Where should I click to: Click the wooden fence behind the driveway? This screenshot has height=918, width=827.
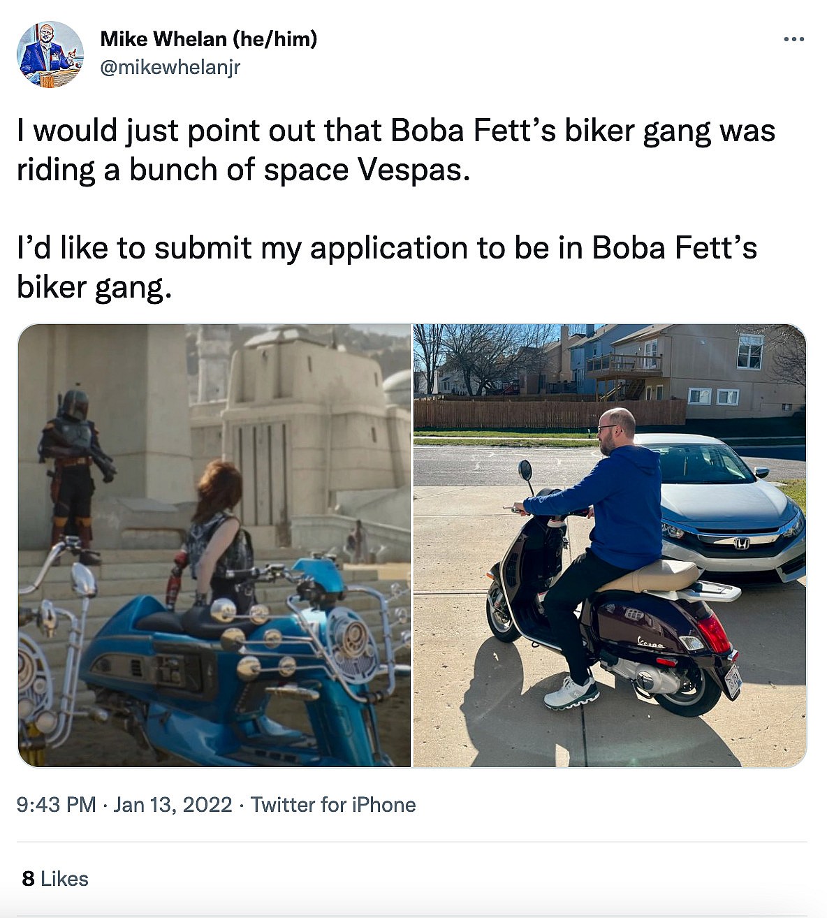[545, 414]
